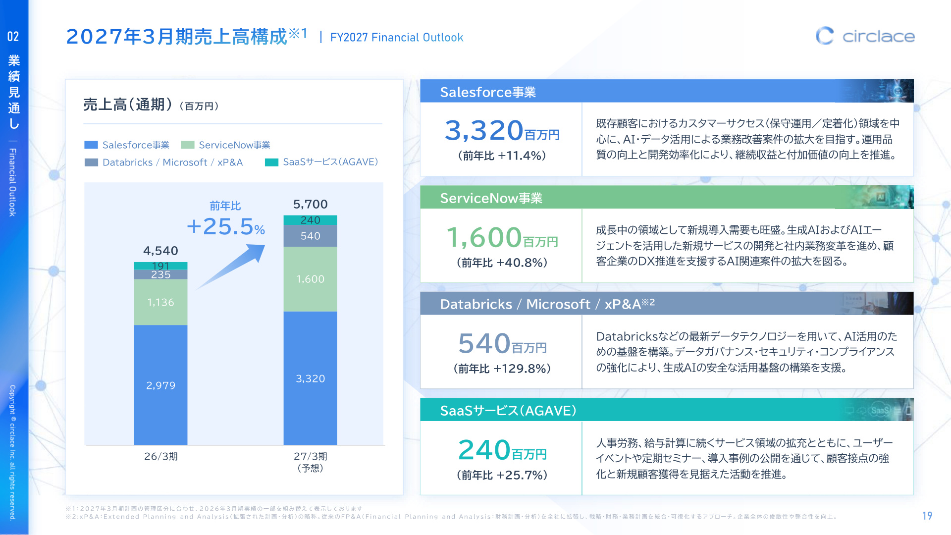Click the description starting Databricksなどの最新
The image size is (951, 535).
(746, 352)
